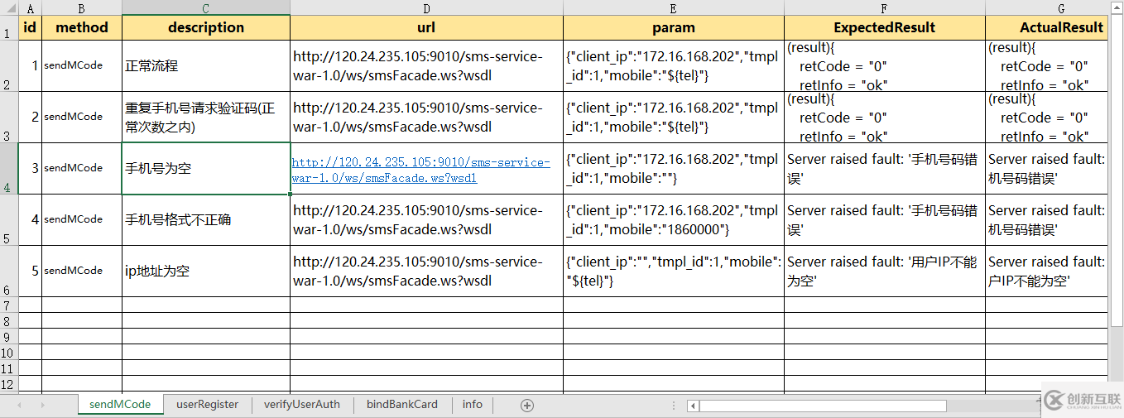
Task: Select the '手机号为空' description cell
Action: pos(206,169)
